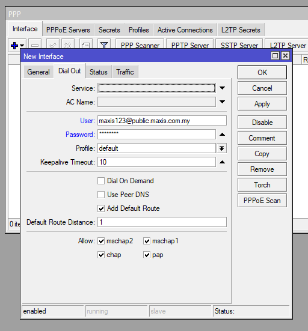Click the Copy button

click(262, 153)
